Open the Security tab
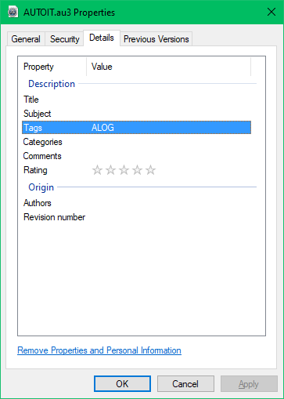 coord(64,39)
